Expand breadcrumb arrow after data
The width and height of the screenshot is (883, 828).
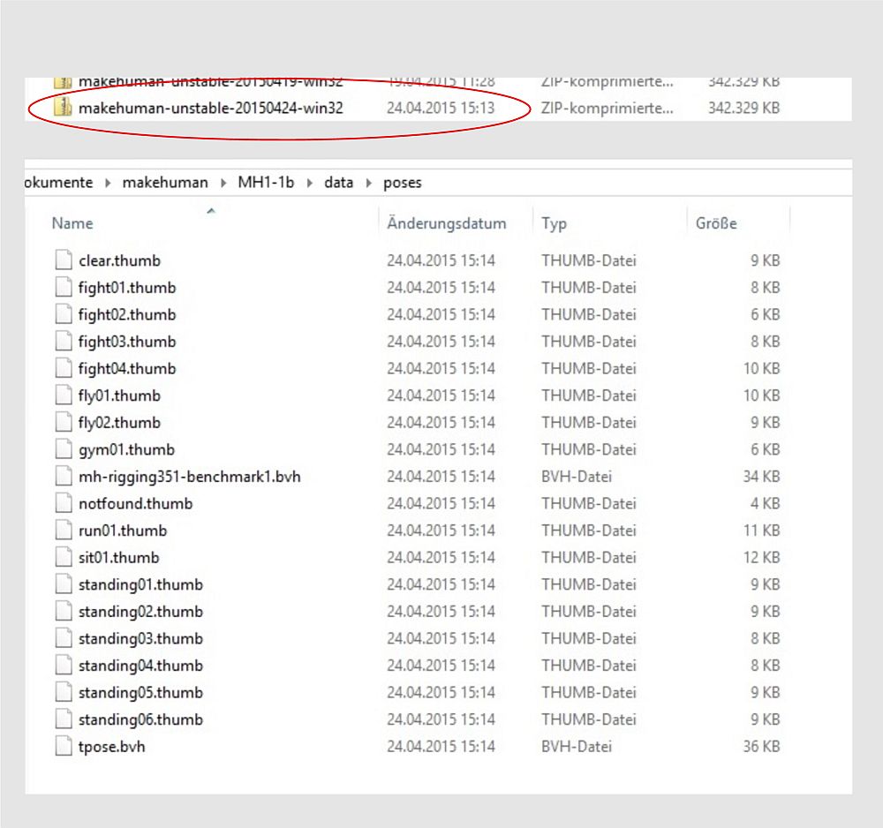[x=369, y=183]
